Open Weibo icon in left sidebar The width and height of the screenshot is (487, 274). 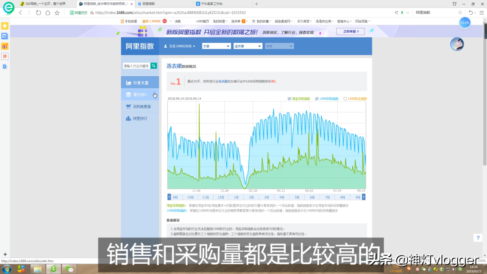[5, 46]
